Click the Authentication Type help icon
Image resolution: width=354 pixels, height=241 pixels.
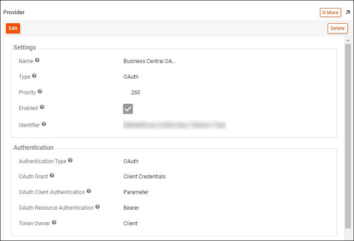point(70,161)
